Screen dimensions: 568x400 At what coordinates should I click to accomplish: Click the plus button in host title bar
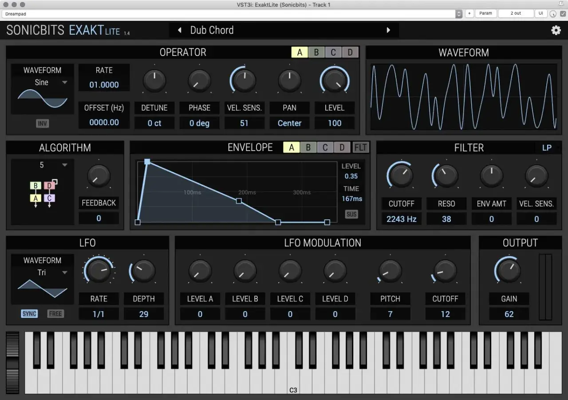click(x=469, y=14)
